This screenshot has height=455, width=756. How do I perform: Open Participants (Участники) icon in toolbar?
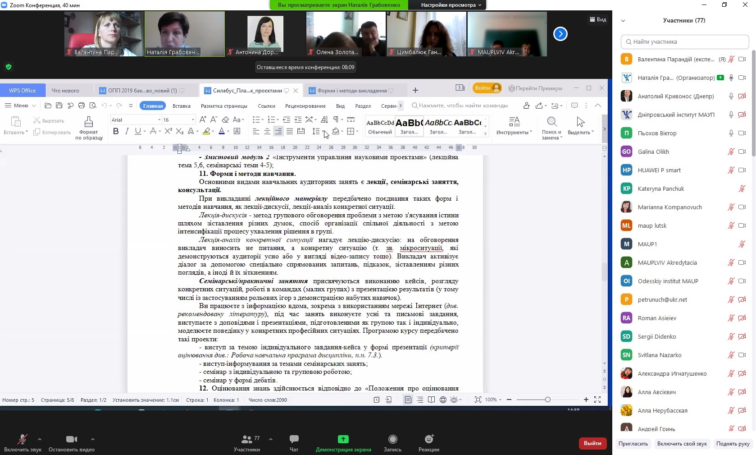(x=247, y=439)
